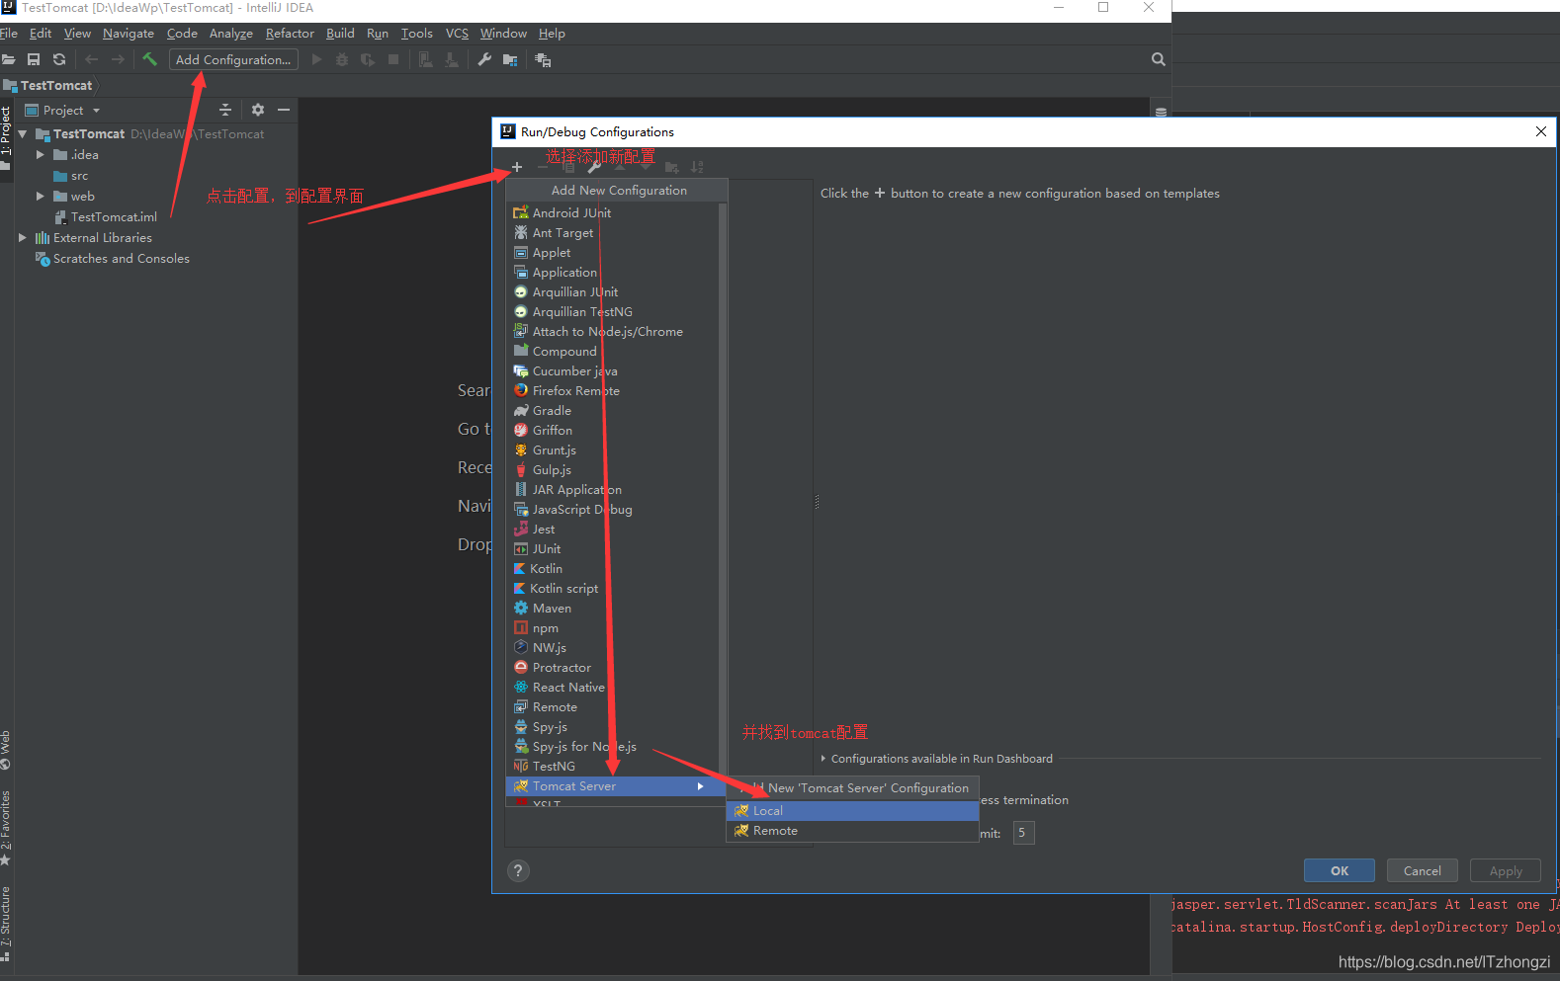Select Remote under Tomcat Server submenu
1560x981 pixels.
click(852, 831)
